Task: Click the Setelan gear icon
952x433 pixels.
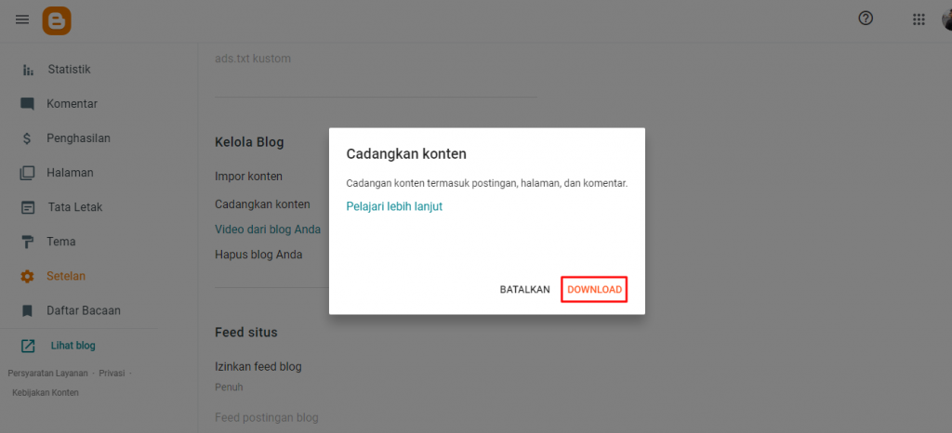Action: point(27,276)
